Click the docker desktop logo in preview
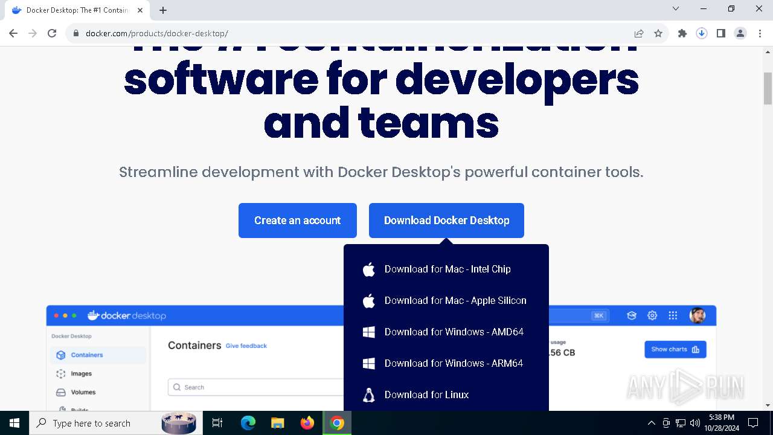Viewport: 773px width, 435px height. pos(127,315)
